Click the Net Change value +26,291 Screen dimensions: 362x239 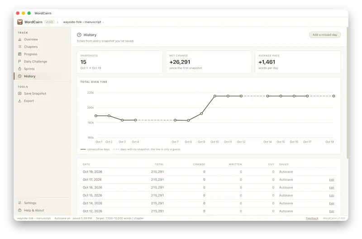[180, 62]
